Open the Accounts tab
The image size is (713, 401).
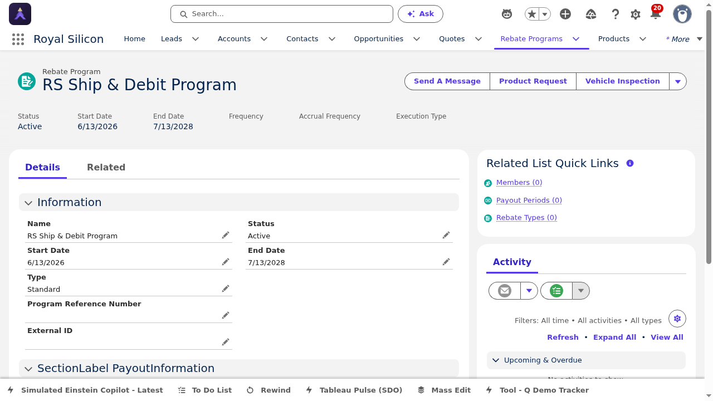(234, 39)
